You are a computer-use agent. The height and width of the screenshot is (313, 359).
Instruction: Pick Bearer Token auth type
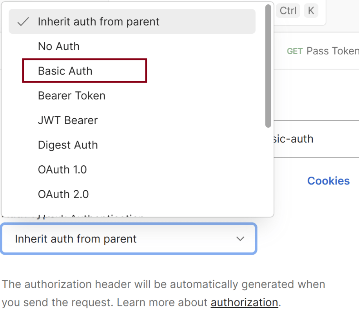71,96
